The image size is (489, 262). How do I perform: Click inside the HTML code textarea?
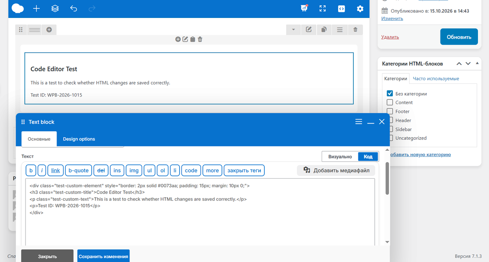click(200, 212)
